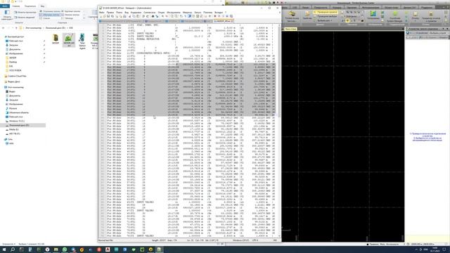This screenshot has width=450, height=253.
Task: Click the red Record Macro icon in Notepad++
Action: coord(215,16)
